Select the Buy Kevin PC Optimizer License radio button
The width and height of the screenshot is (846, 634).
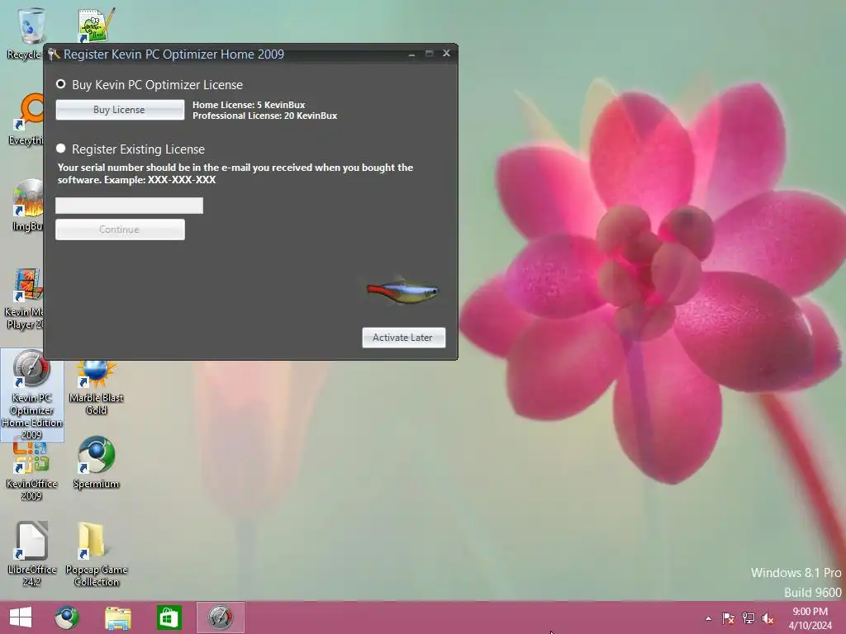coord(61,84)
